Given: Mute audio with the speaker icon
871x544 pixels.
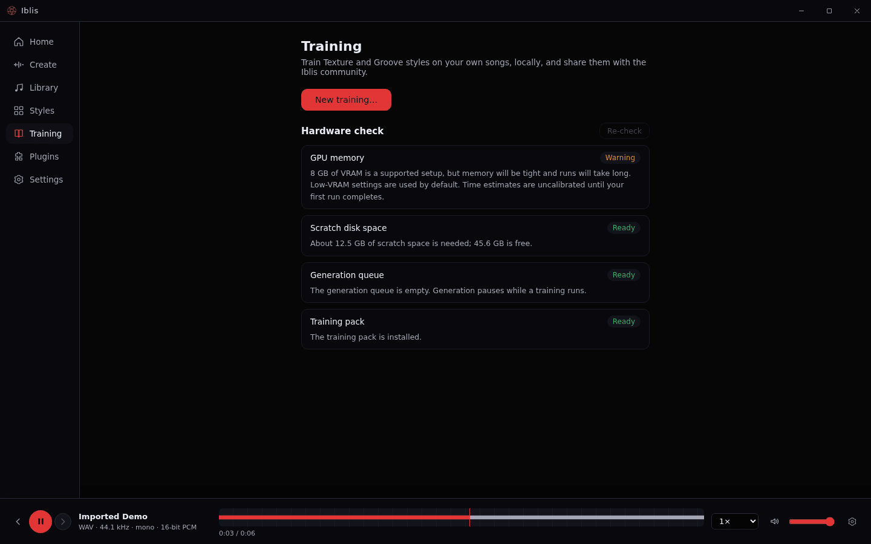Looking at the screenshot, I should point(774,522).
